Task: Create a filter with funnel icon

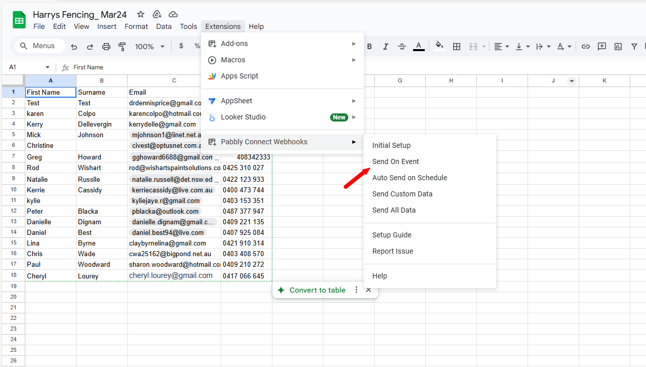Action: coord(634,47)
